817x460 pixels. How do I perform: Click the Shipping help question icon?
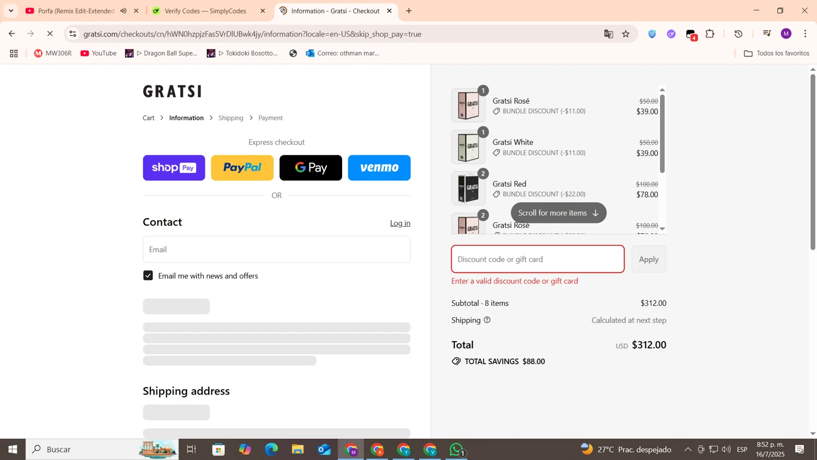[x=487, y=320]
